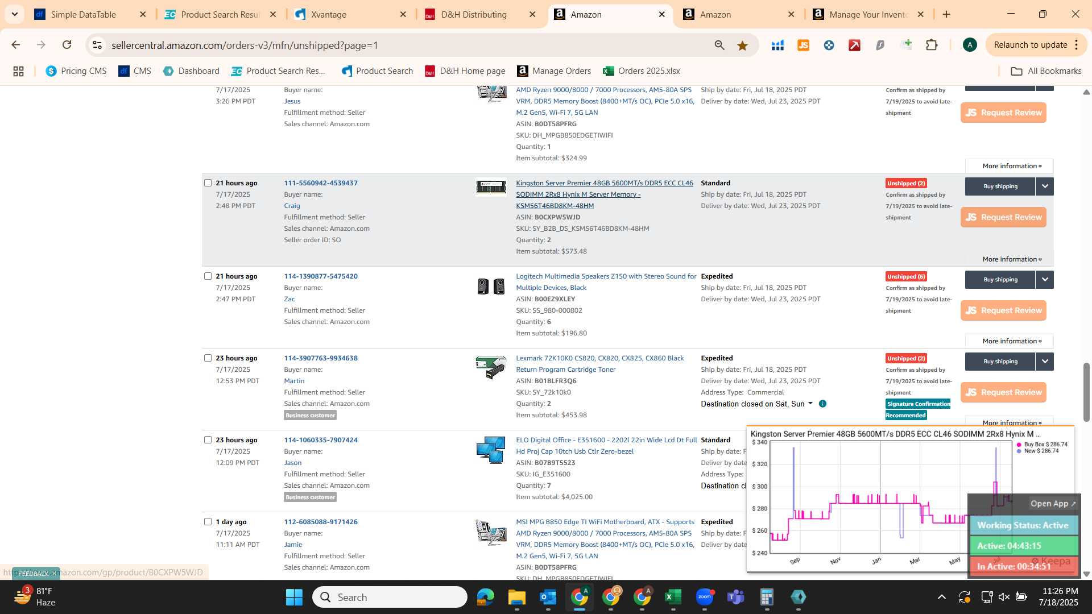The width and height of the screenshot is (1092, 614).
Task: Click the clock and date in taskbar
Action: (x=1058, y=597)
